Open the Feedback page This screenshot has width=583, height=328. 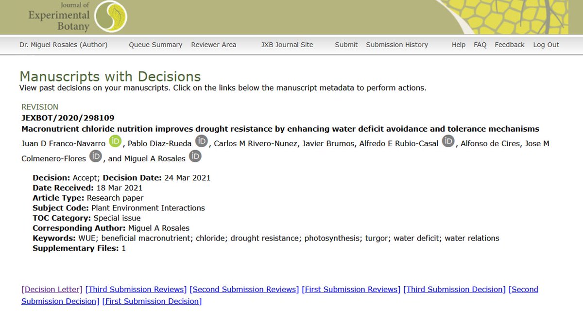coord(510,45)
